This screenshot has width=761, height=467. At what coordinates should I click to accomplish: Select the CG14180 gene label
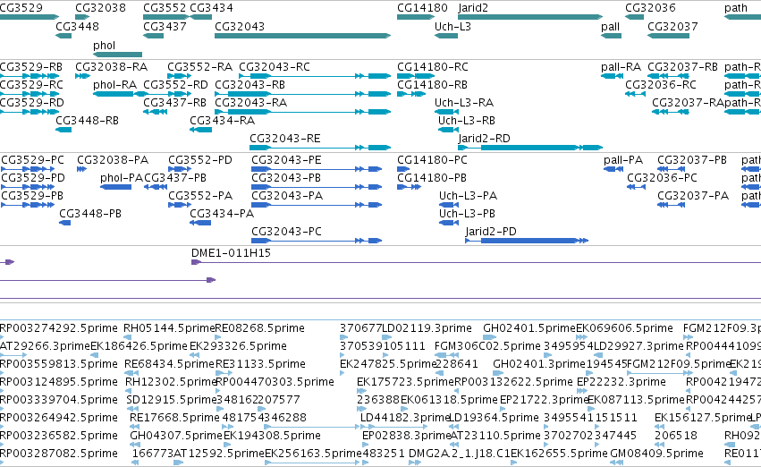pyautogui.click(x=422, y=8)
